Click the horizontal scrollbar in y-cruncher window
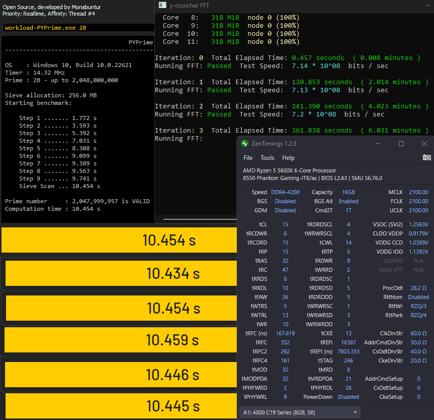Viewport: 434px width, 420px height. coord(200,219)
